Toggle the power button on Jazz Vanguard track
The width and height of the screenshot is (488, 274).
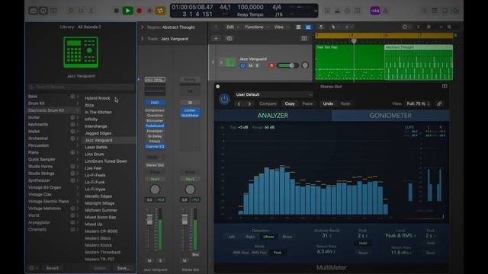242,65
